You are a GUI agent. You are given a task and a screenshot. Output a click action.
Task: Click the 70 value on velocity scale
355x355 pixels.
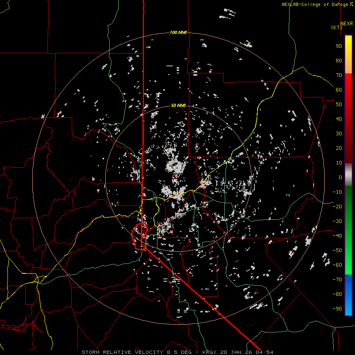(x=339, y=75)
